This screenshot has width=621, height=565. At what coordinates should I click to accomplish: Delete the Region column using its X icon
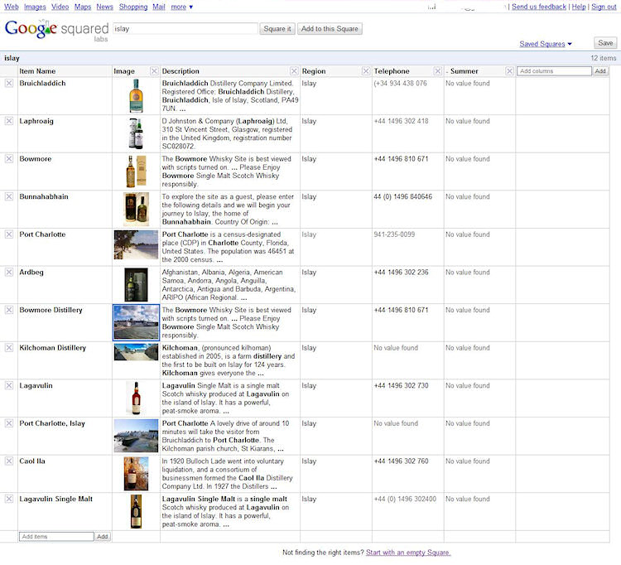365,71
